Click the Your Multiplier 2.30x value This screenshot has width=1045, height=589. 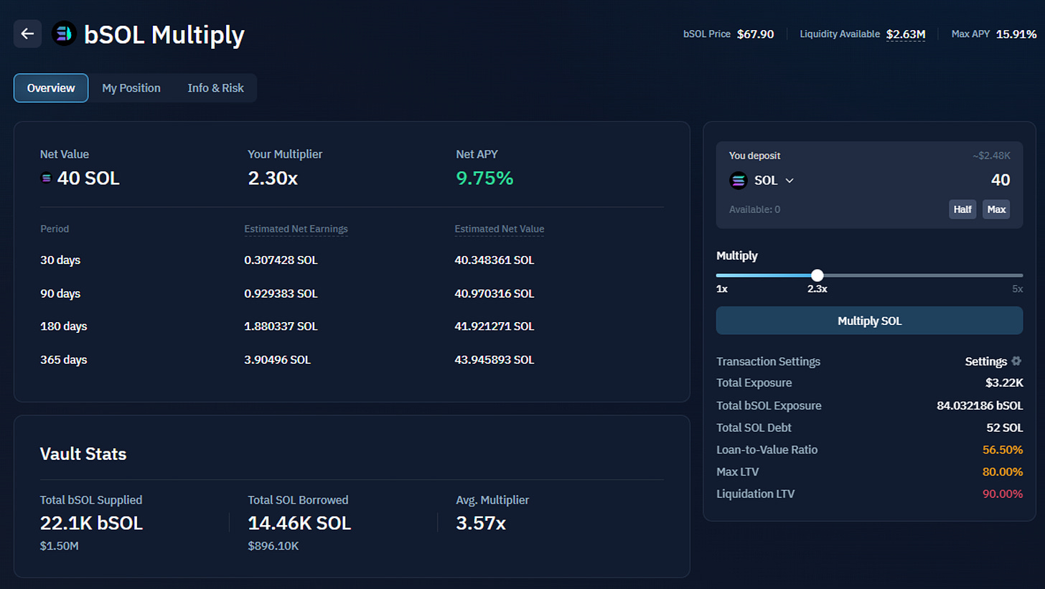tap(273, 179)
